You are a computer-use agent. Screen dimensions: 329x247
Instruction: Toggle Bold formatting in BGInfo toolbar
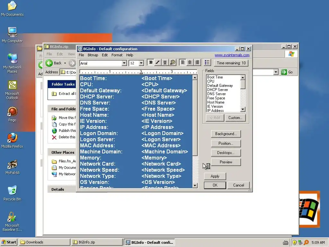click(x=150, y=62)
